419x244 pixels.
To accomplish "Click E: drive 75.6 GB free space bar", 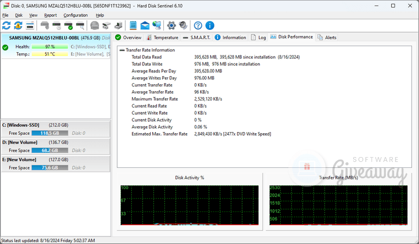I will pos(50,168).
